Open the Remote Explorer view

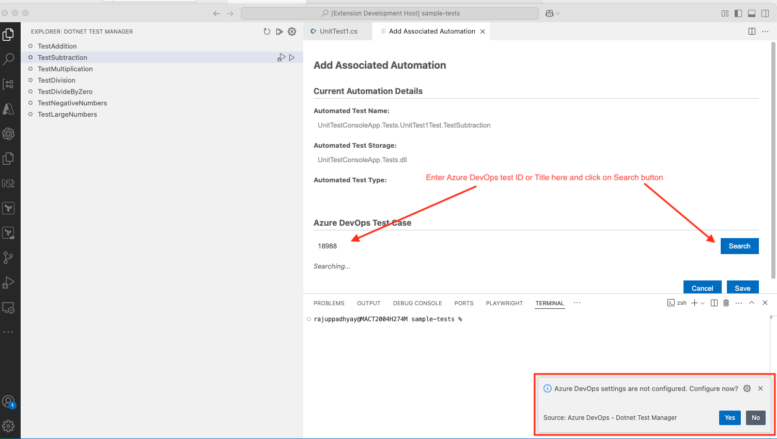[x=8, y=307]
